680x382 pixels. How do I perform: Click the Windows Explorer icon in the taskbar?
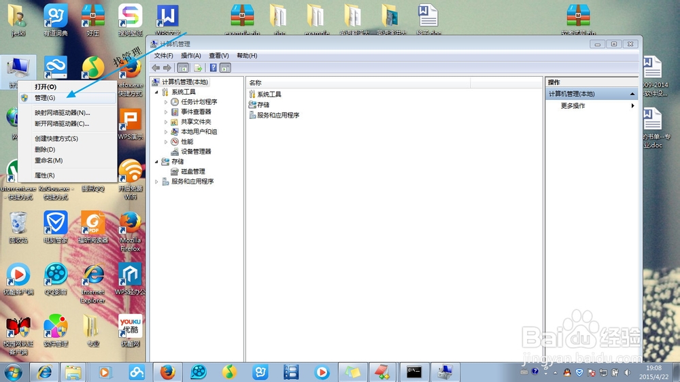click(x=73, y=372)
